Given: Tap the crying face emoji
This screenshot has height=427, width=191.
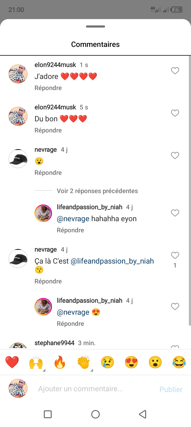Looking at the screenshot, I should [x=107, y=362].
